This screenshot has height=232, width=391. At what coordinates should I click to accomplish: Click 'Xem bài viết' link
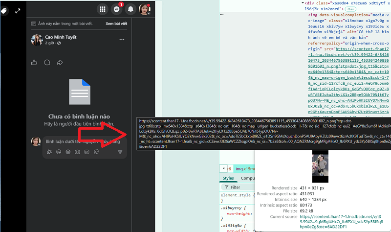[x=116, y=23]
